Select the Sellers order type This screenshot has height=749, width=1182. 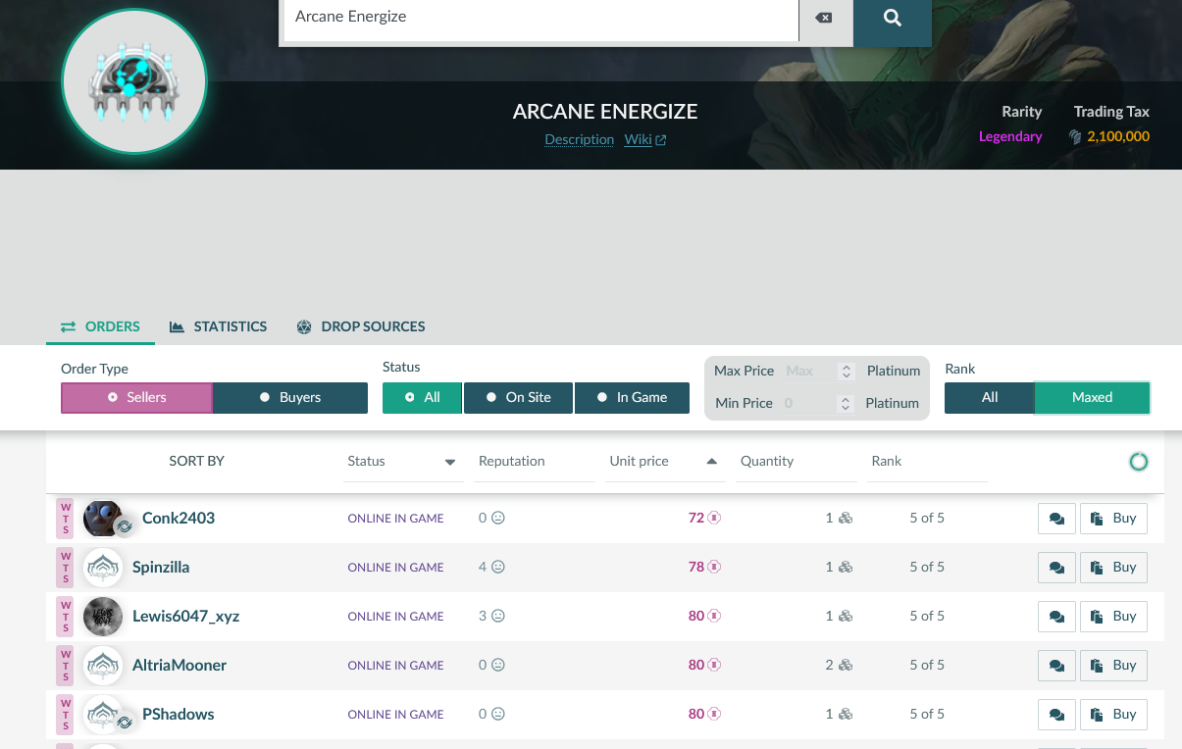[136, 397]
